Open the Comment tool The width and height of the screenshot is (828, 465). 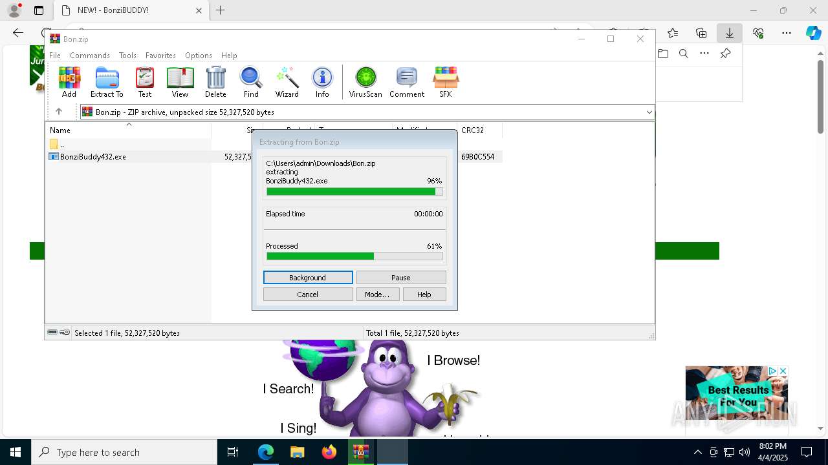407,82
